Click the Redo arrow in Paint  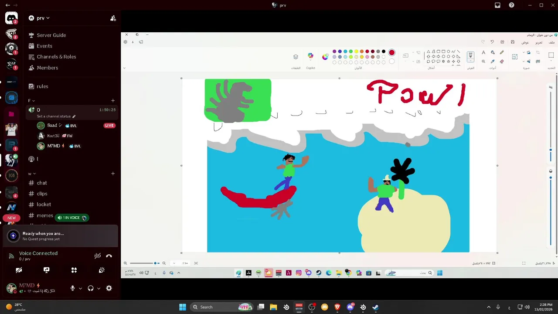(x=483, y=42)
